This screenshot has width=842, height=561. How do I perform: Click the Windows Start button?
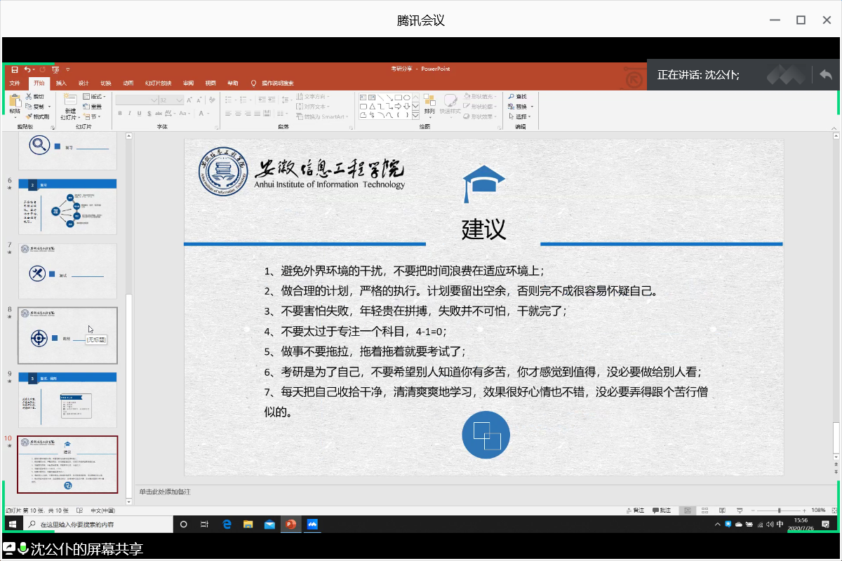12,524
